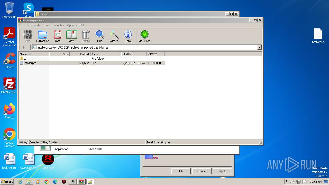This screenshot has height=185, width=329.
Task: Select Google Chrome desktop icon
Action: point(9,138)
